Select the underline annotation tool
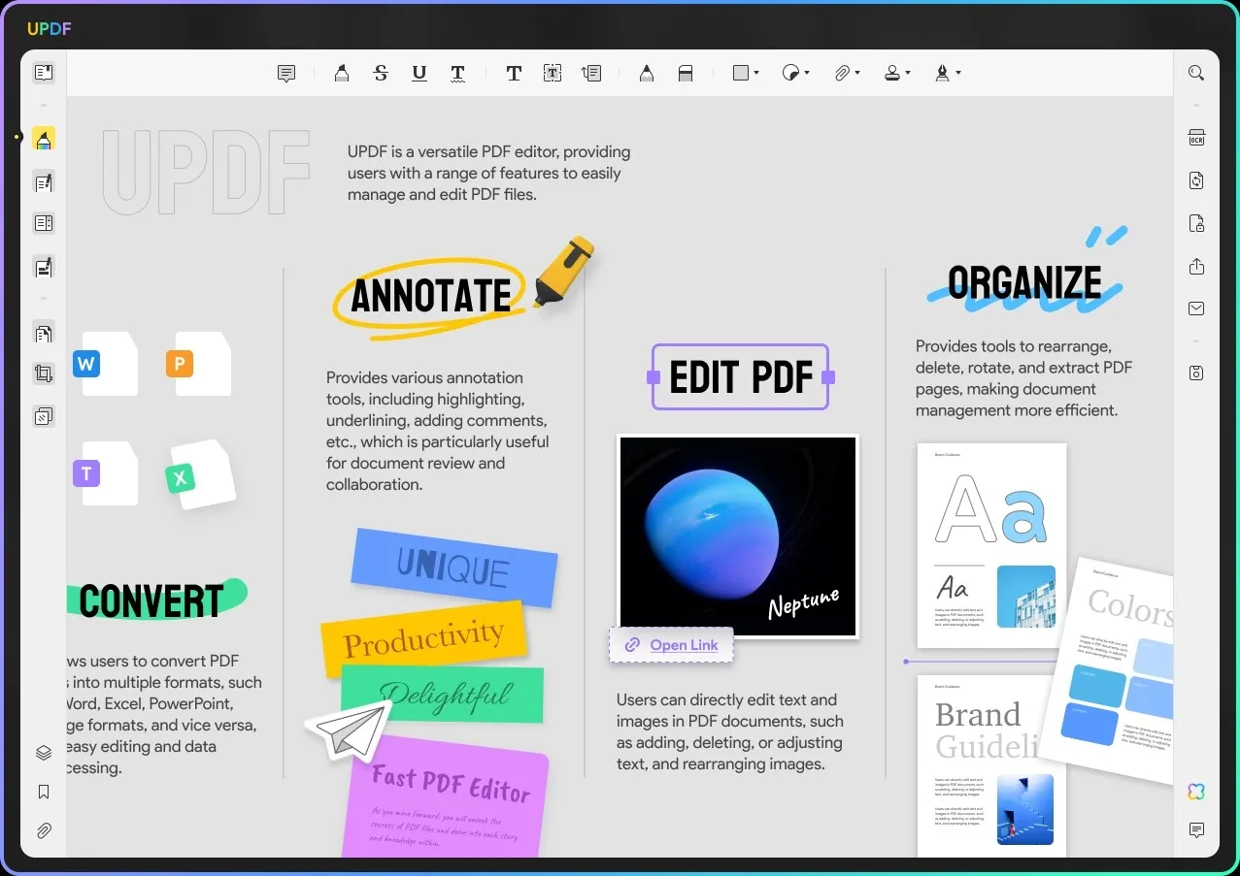Screen dimensions: 1240x876 (x=419, y=73)
